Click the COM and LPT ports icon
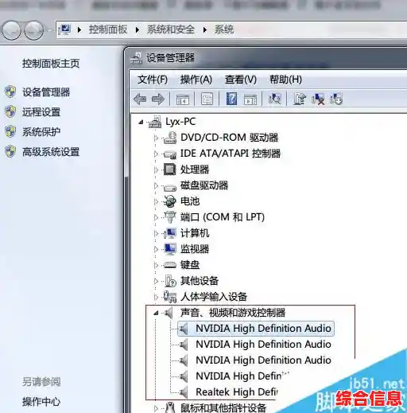407x413 pixels. pos(169,217)
